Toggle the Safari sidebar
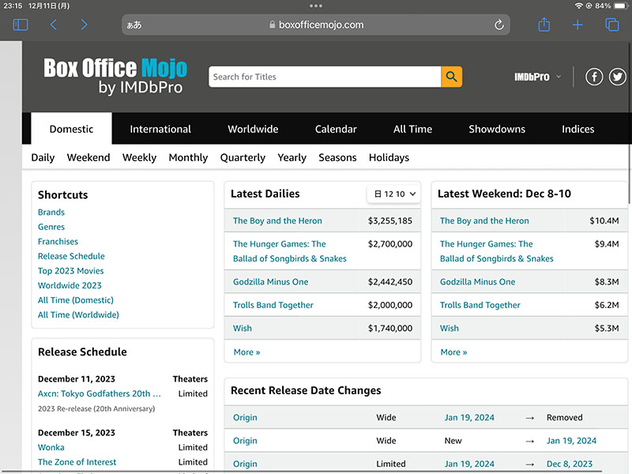Viewport: 632px width, 474px height. [21, 25]
